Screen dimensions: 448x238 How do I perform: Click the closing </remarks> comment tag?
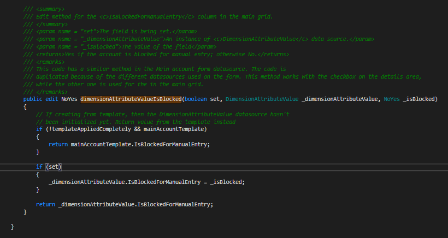click(x=45, y=92)
